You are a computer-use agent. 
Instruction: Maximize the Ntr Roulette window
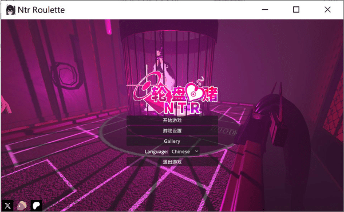pyautogui.click(x=296, y=10)
